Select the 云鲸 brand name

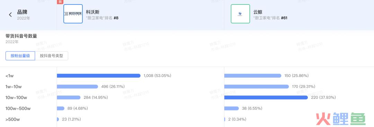[x=258, y=12]
